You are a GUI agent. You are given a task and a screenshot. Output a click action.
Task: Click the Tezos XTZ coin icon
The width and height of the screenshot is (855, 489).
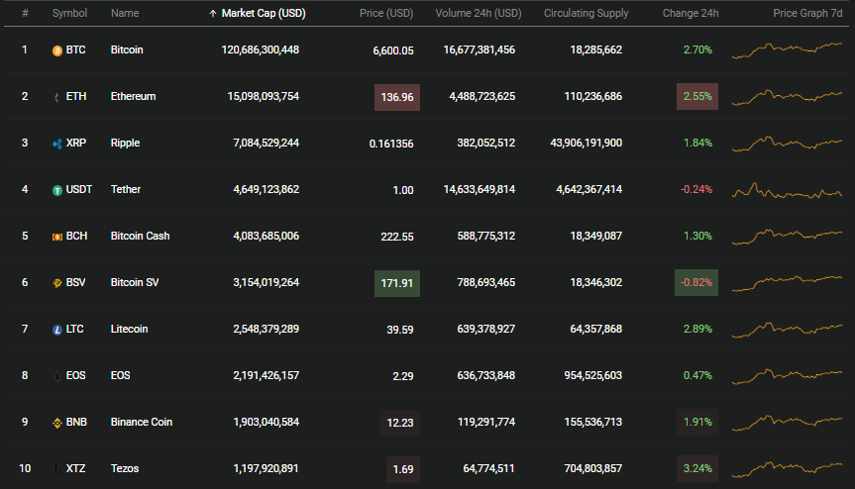(57, 469)
